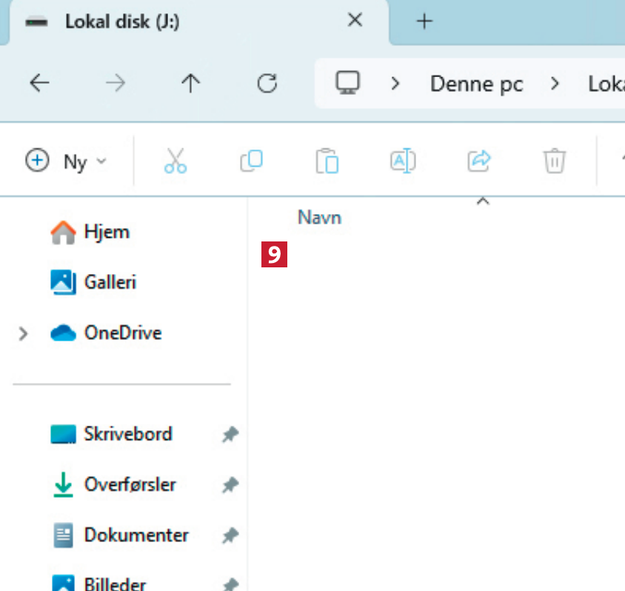Open Galleri in the sidebar
Image resolution: width=625 pixels, height=591 pixels.
pos(110,282)
